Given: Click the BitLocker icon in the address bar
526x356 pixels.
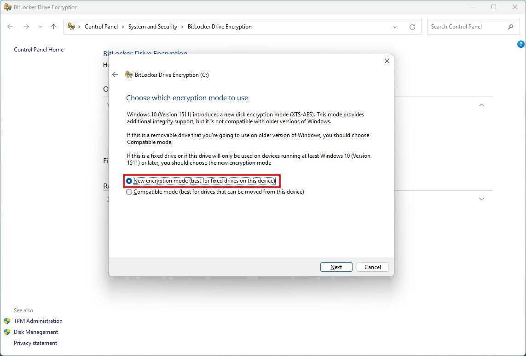Looking at the screenshot, I should (71, 27).
